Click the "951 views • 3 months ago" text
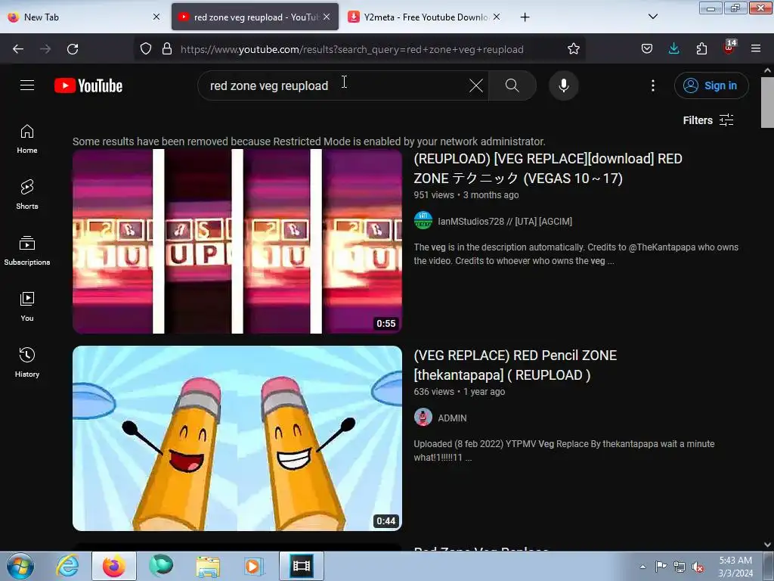The width and height of the screenshot is (774, 581). [466, 195]
